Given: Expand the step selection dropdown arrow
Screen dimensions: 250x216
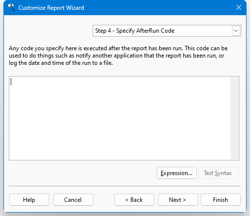Looking at the screenshot, I should pos(236,31).
